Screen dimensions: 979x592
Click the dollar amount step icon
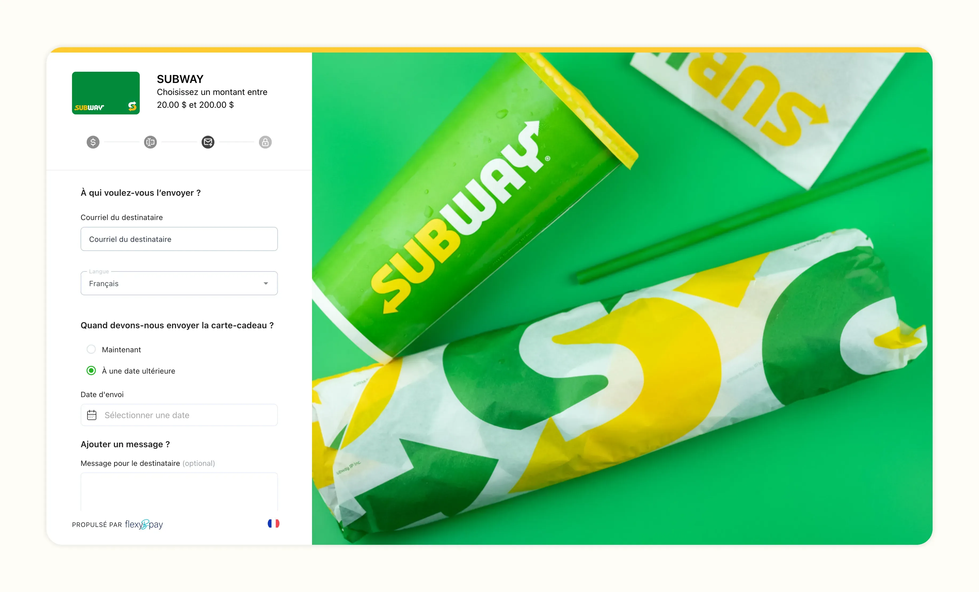click(93, 142)
